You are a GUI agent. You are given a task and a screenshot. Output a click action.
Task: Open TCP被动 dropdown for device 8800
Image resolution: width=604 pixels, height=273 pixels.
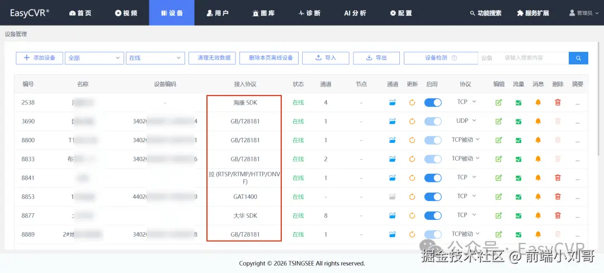pos(466,140)
